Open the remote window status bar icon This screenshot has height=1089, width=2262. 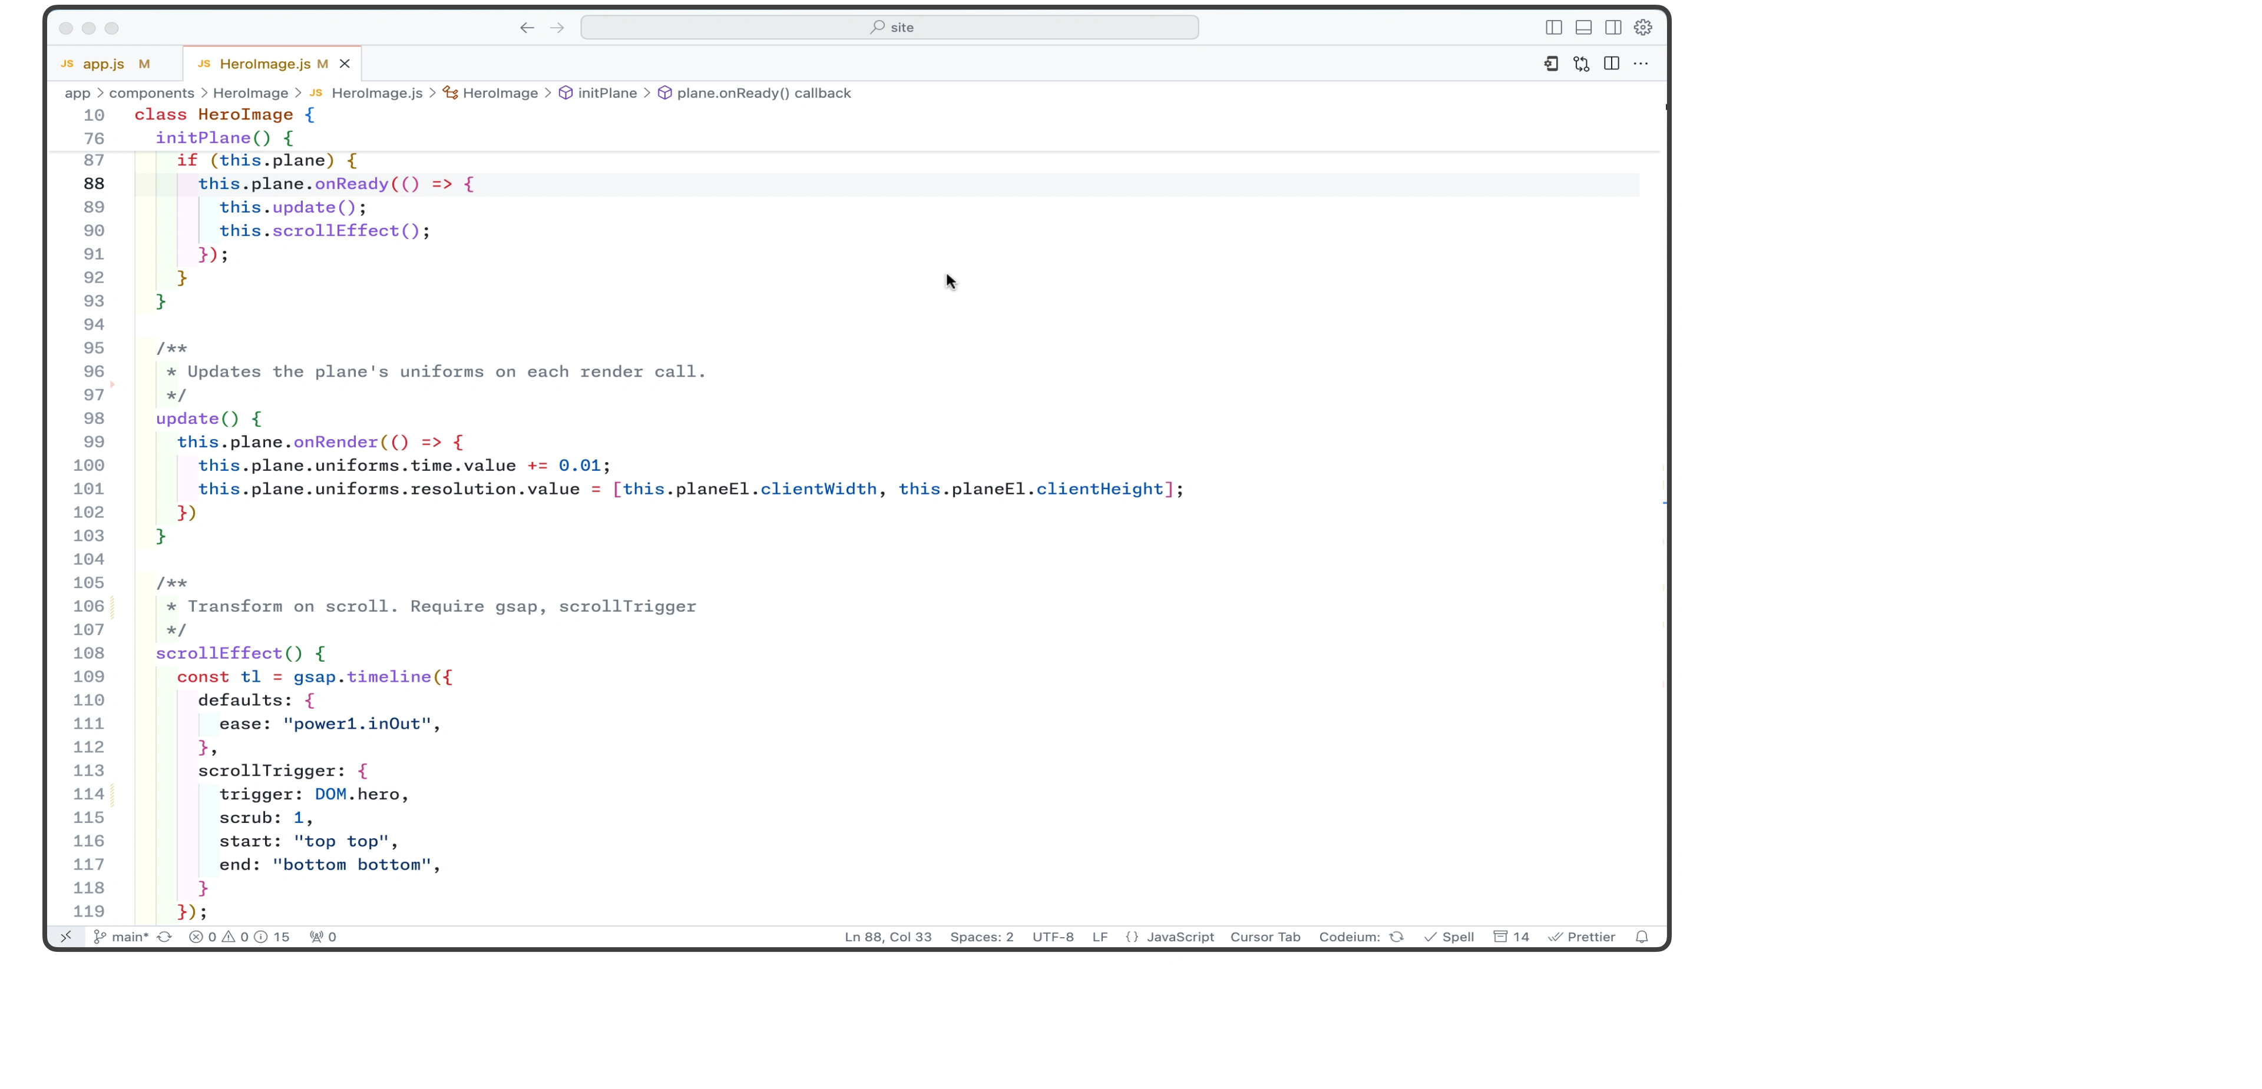pyautogui.click(x=66, y=937)
